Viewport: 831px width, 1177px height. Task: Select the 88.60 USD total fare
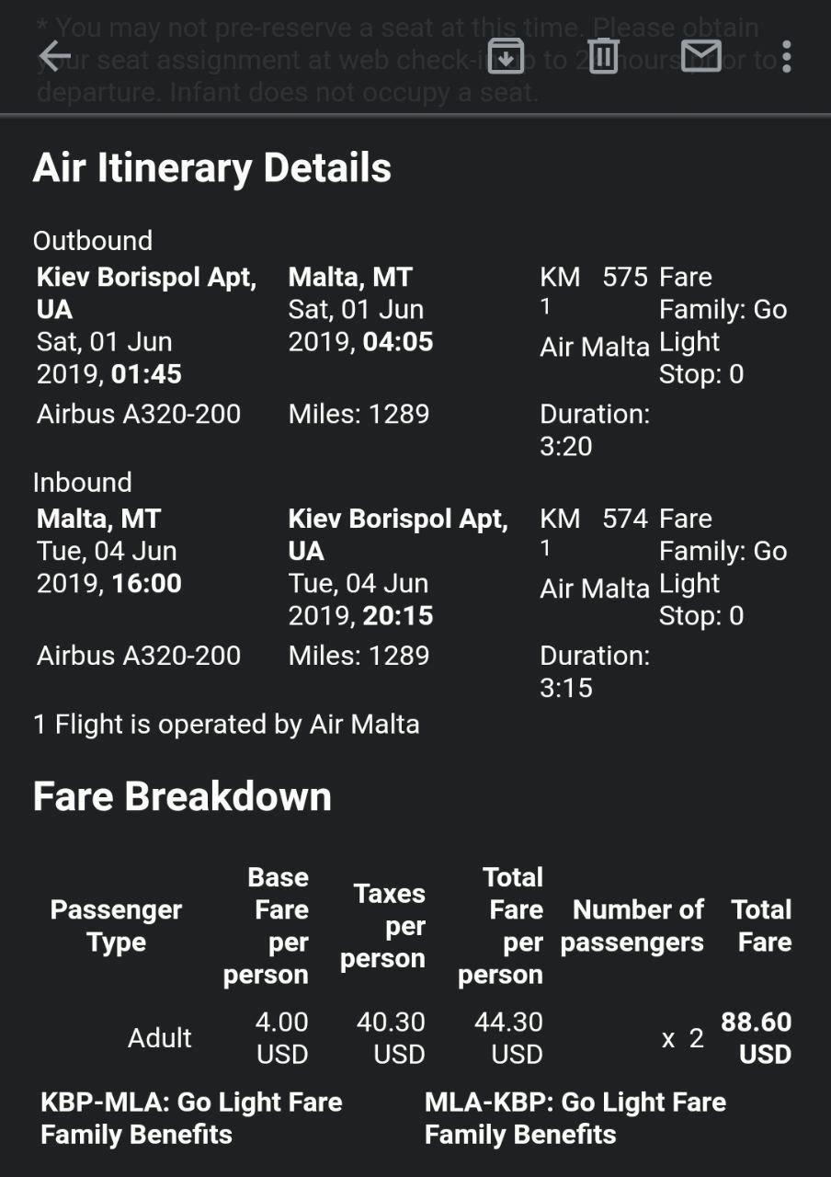click(756, 1038)
